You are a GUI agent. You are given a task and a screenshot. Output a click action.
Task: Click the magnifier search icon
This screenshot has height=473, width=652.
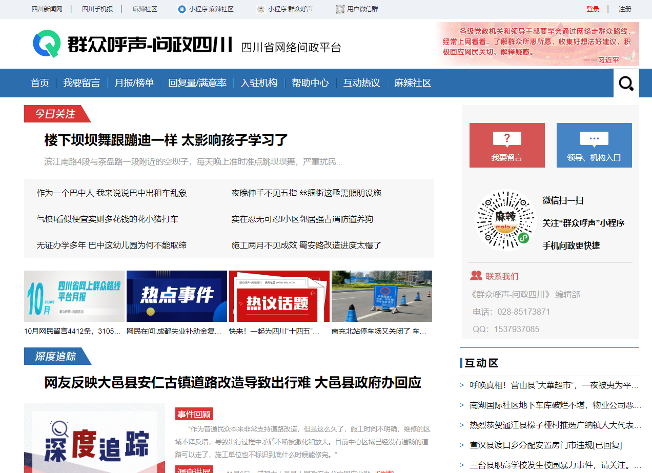point(626,83)
